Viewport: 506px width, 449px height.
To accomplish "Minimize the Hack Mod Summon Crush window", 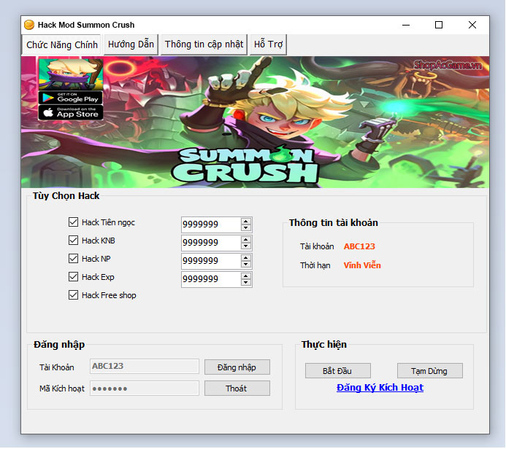I will (406, 25).
